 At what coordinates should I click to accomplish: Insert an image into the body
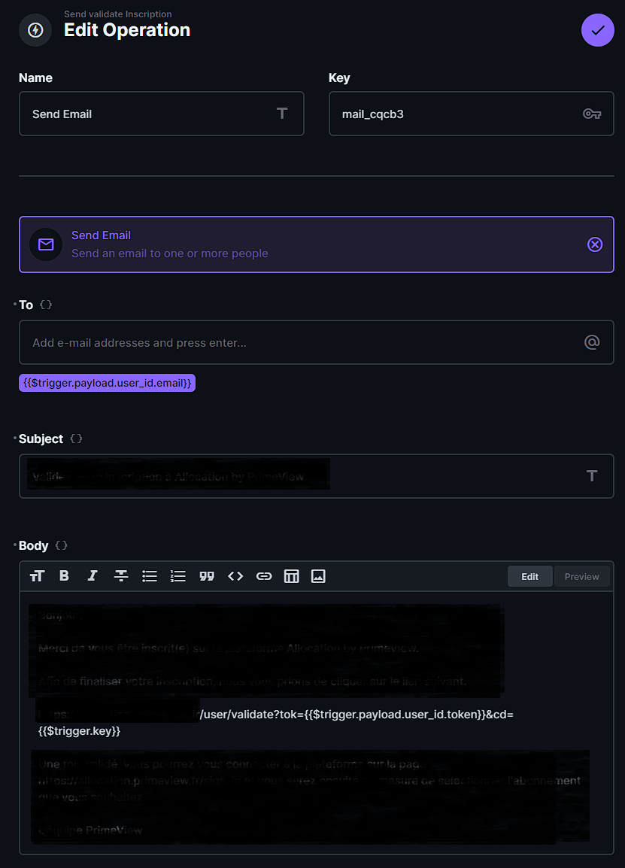(x=318, y=576)
